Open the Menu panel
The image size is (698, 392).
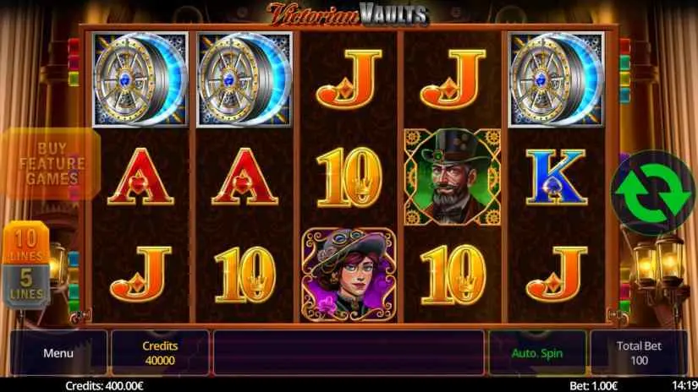tap(58, 353)
